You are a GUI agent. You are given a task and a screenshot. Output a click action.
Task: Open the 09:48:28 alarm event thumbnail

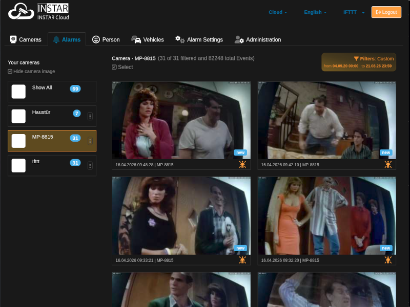181,120
